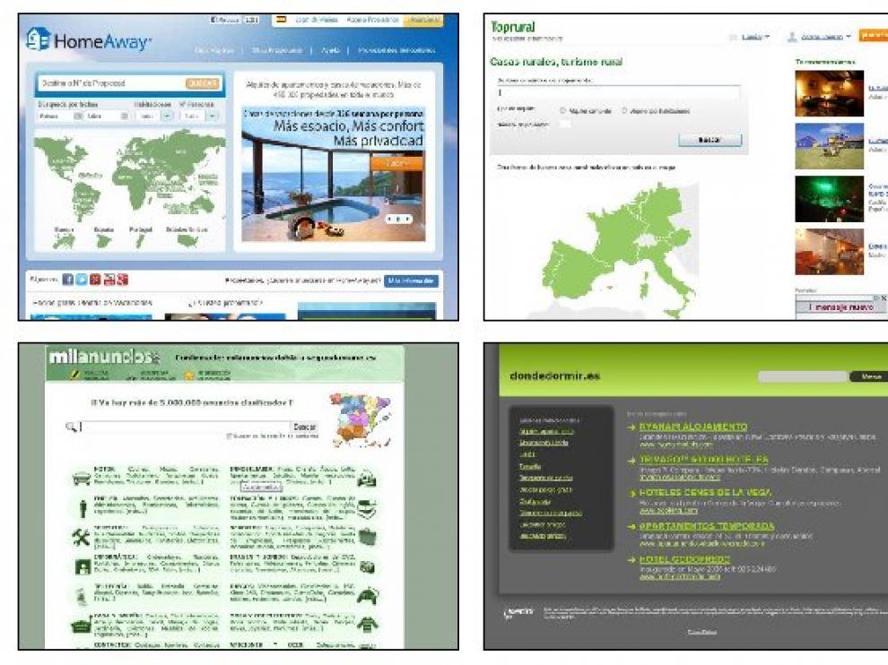Open HomeAway's Twitter share icon
Viewport: 888px width, 665px height.
(82, 280)
